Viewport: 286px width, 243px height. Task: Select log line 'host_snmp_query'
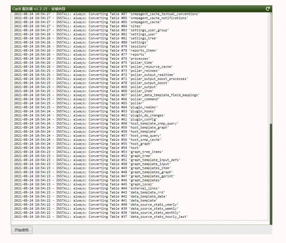click(88, 136)
